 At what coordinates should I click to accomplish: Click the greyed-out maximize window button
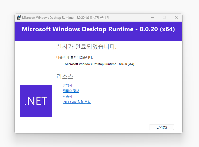pos(164,17)
